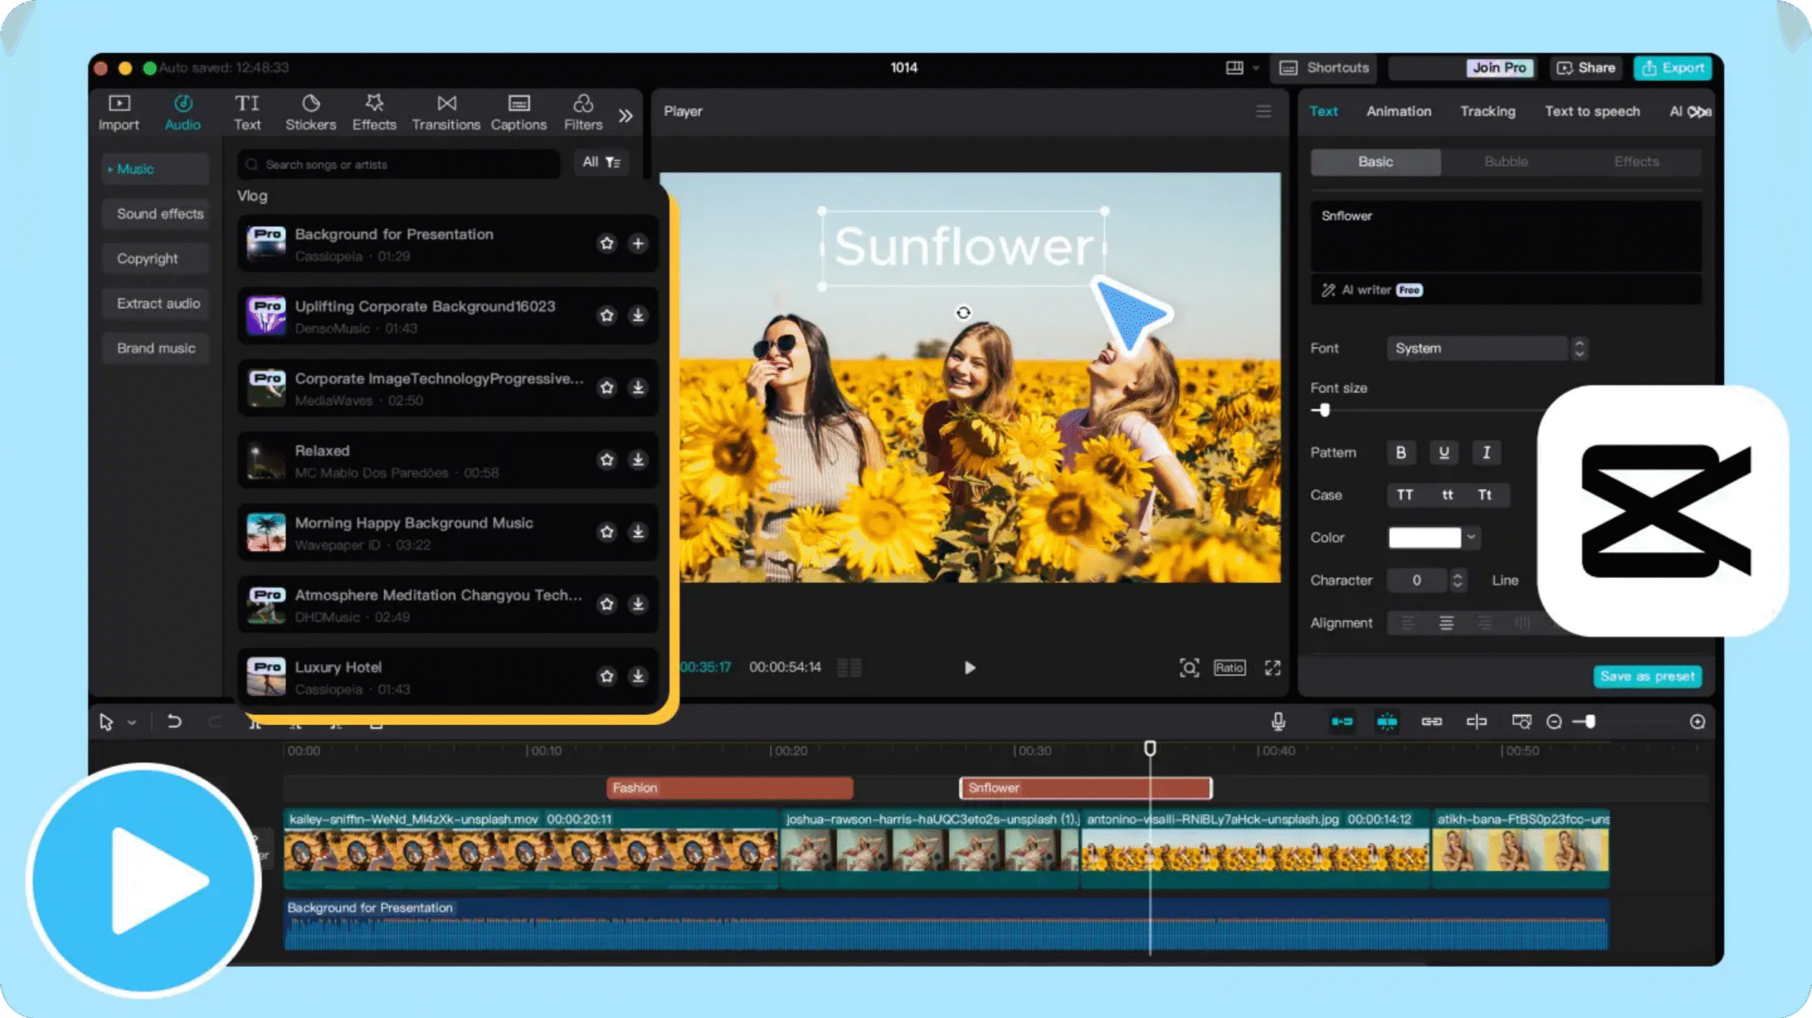Select the Audio panel in the sidebar
The width and height of the screenshot is (1812, 1018).
point(183,112)
